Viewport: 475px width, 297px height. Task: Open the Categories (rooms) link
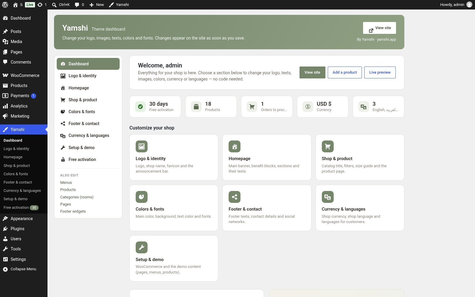pyautogui.click(x=77, y=197)
